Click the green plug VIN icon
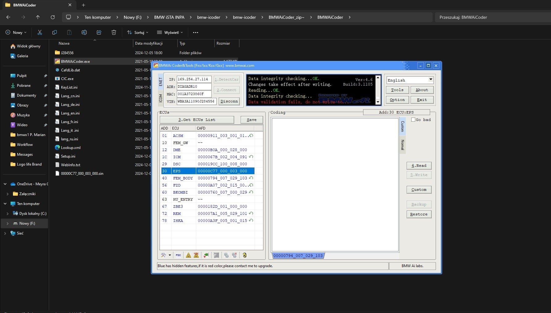551x313 pixels. pos(206,255)
